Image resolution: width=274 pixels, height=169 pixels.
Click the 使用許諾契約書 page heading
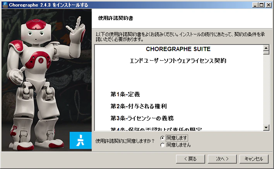pyautogui.click(x=116, y=18)
